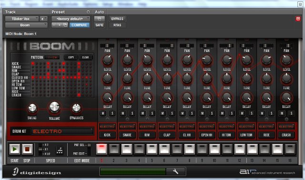Open the Preset menu circle button

[x=88, y=12]
